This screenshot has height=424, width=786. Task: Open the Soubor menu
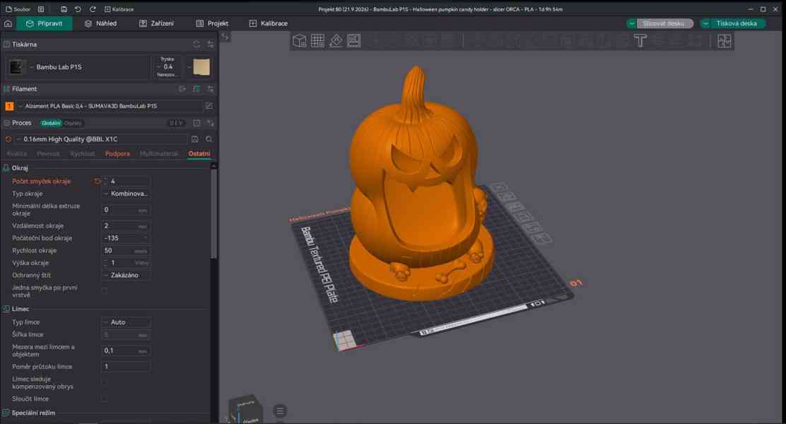click(18, 9)
